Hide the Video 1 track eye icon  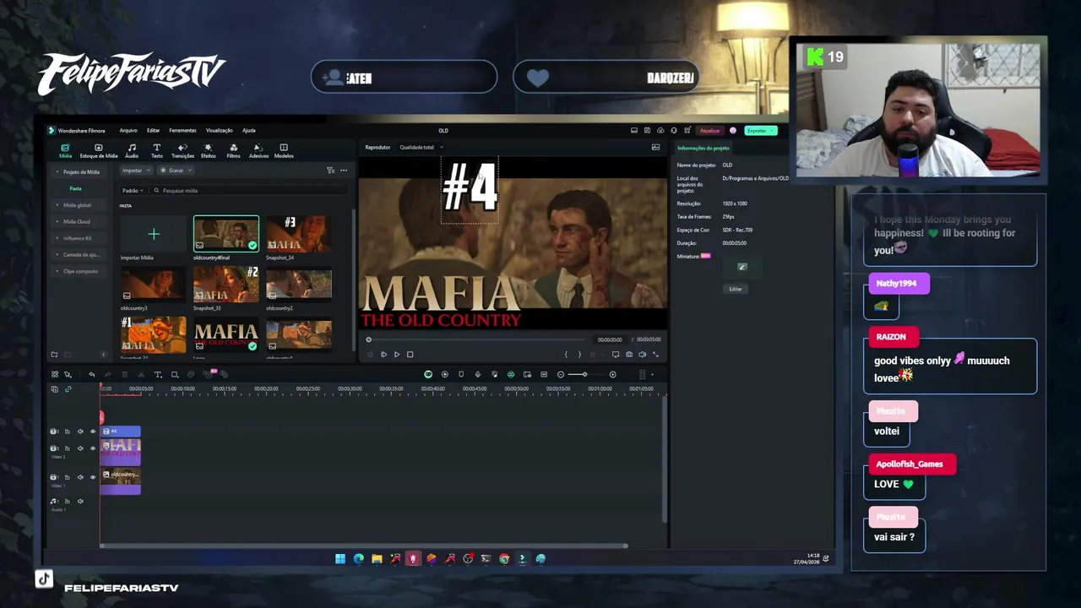click(93, 477)
